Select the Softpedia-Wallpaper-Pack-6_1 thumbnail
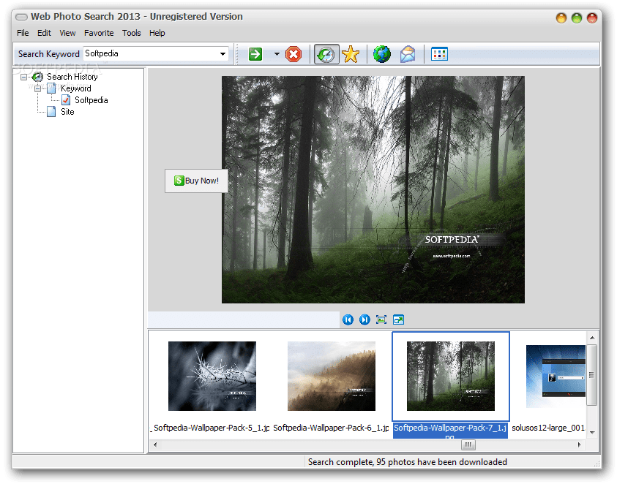 [332, 377]
